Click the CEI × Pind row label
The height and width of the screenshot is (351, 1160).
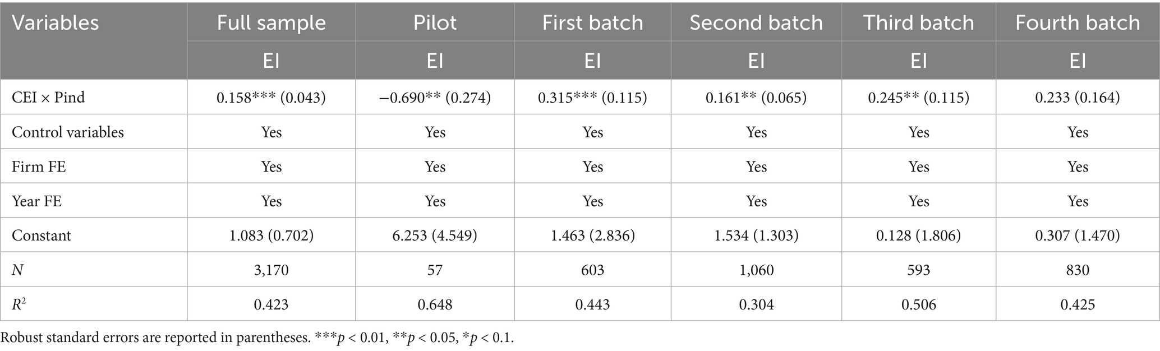pyautogui.click(x=48, y=98)
